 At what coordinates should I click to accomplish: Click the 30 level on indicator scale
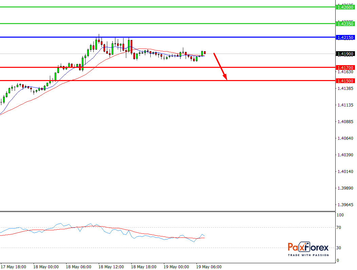339,248
